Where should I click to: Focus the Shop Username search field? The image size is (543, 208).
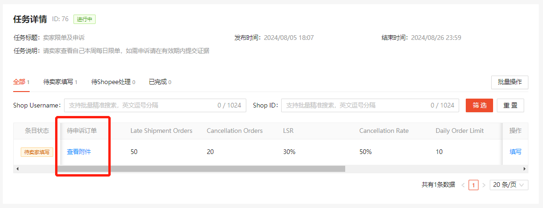tap(155, 105)
